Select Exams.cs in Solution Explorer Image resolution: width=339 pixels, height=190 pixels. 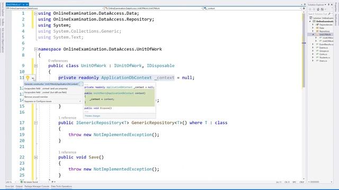(322, 47)
